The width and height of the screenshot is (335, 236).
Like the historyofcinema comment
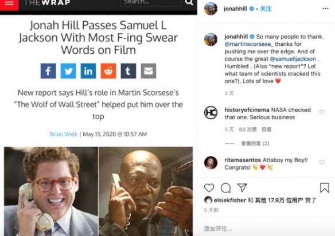(x=322, y=112)
